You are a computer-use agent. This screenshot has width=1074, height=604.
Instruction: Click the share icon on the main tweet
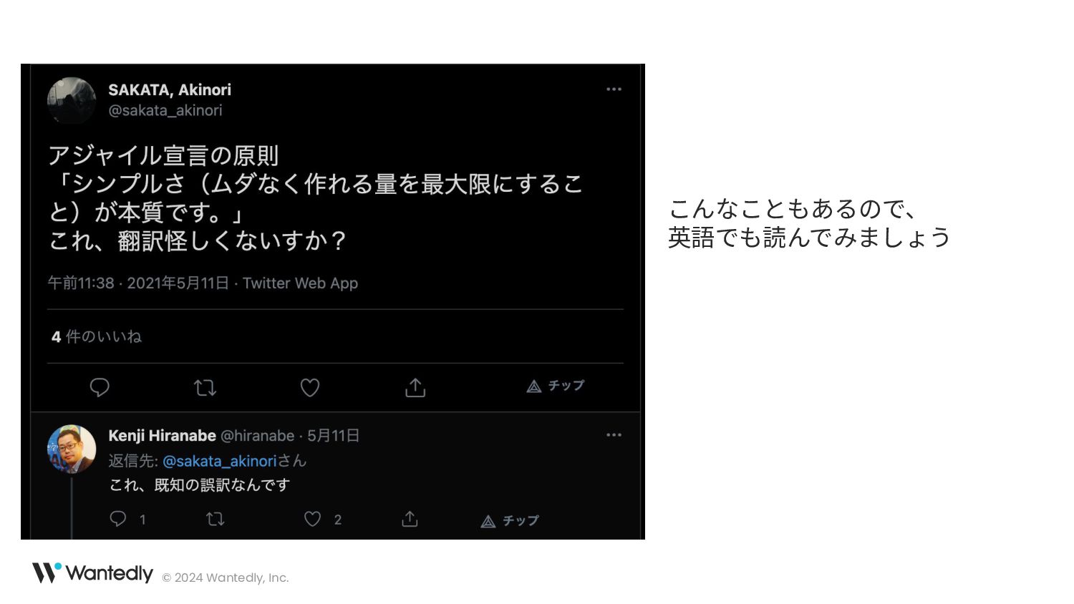415,388
